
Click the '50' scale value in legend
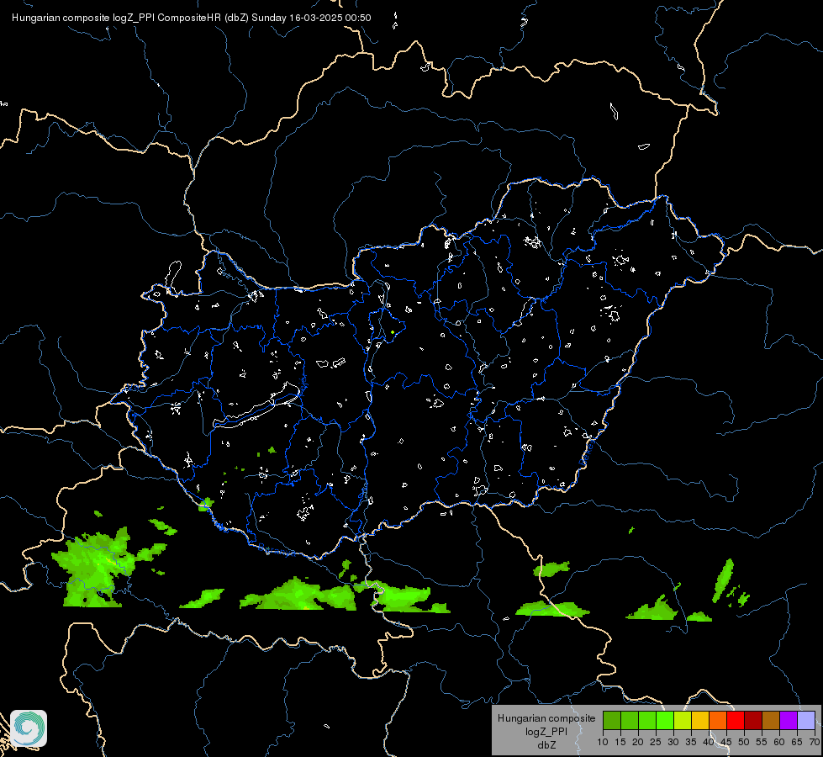744,742
